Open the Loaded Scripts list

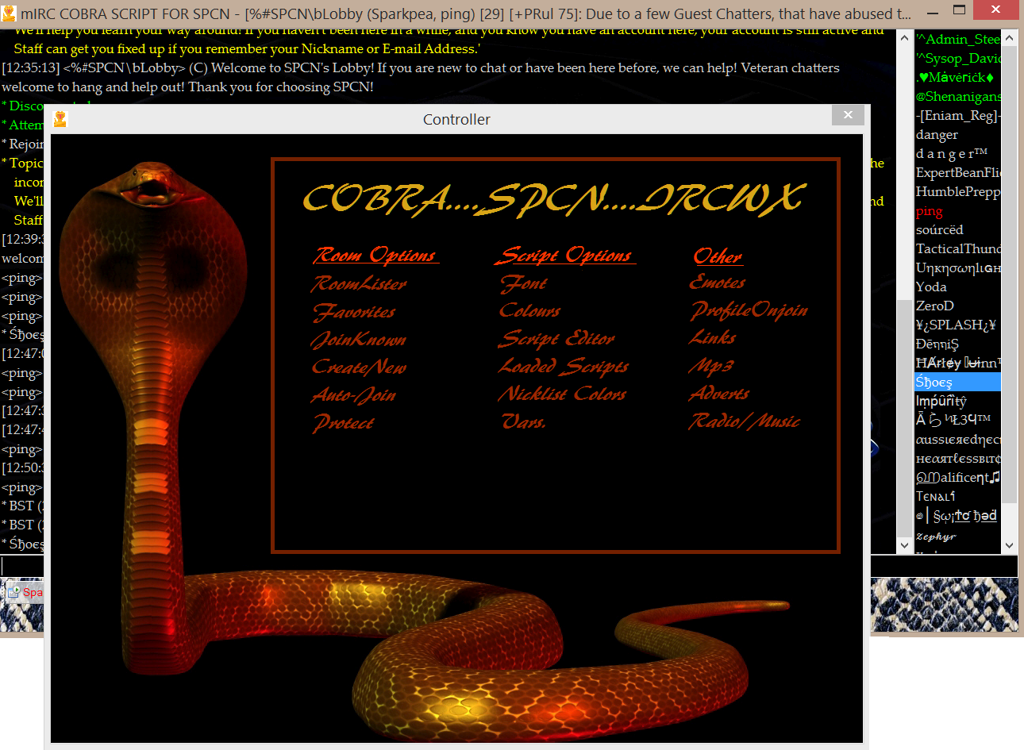pyautogui.click(x=563, y=367)
